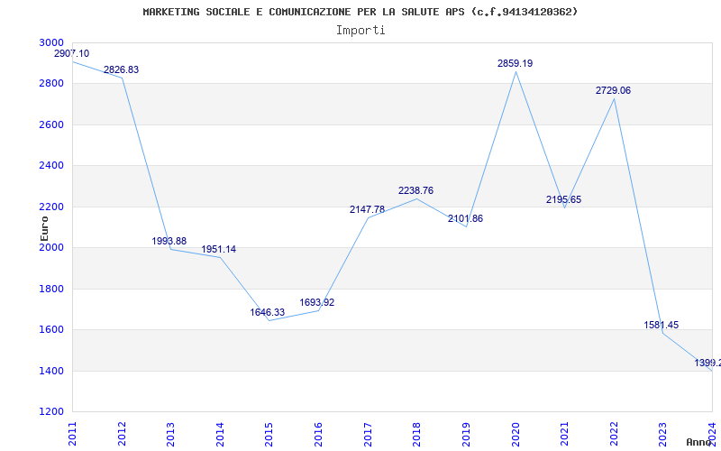Viewport: 721px width, 451px height.
Task: Click the 2013 x-axis year label
Action: (x=171, y=434)
